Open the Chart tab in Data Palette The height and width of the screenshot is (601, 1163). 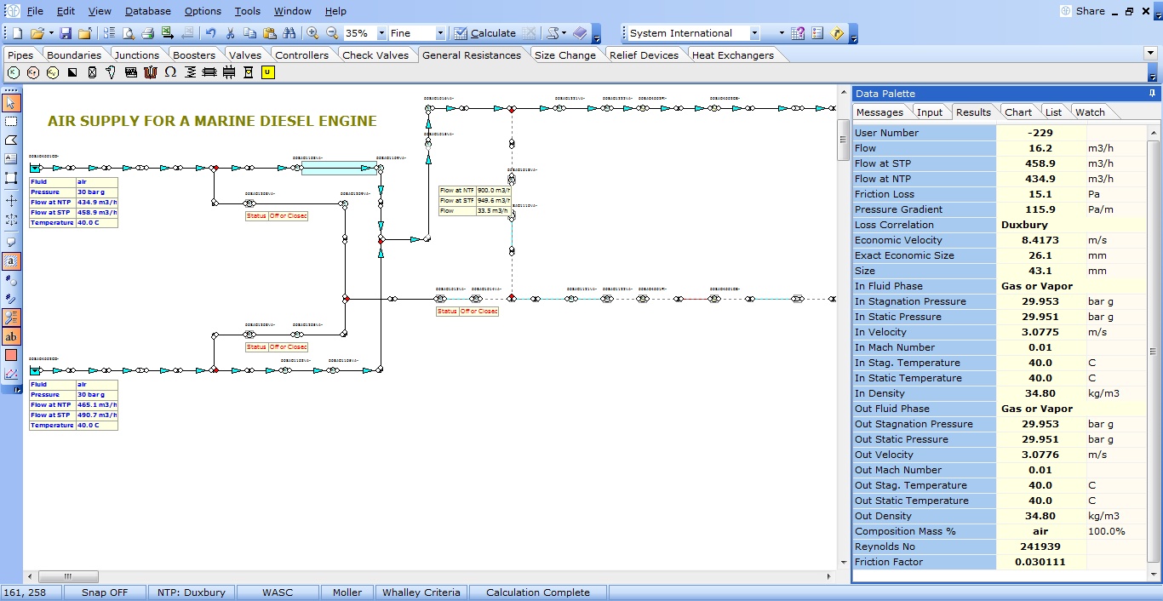pos(1017,112)
